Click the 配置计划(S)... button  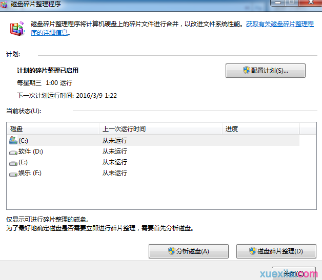(265, 71)
